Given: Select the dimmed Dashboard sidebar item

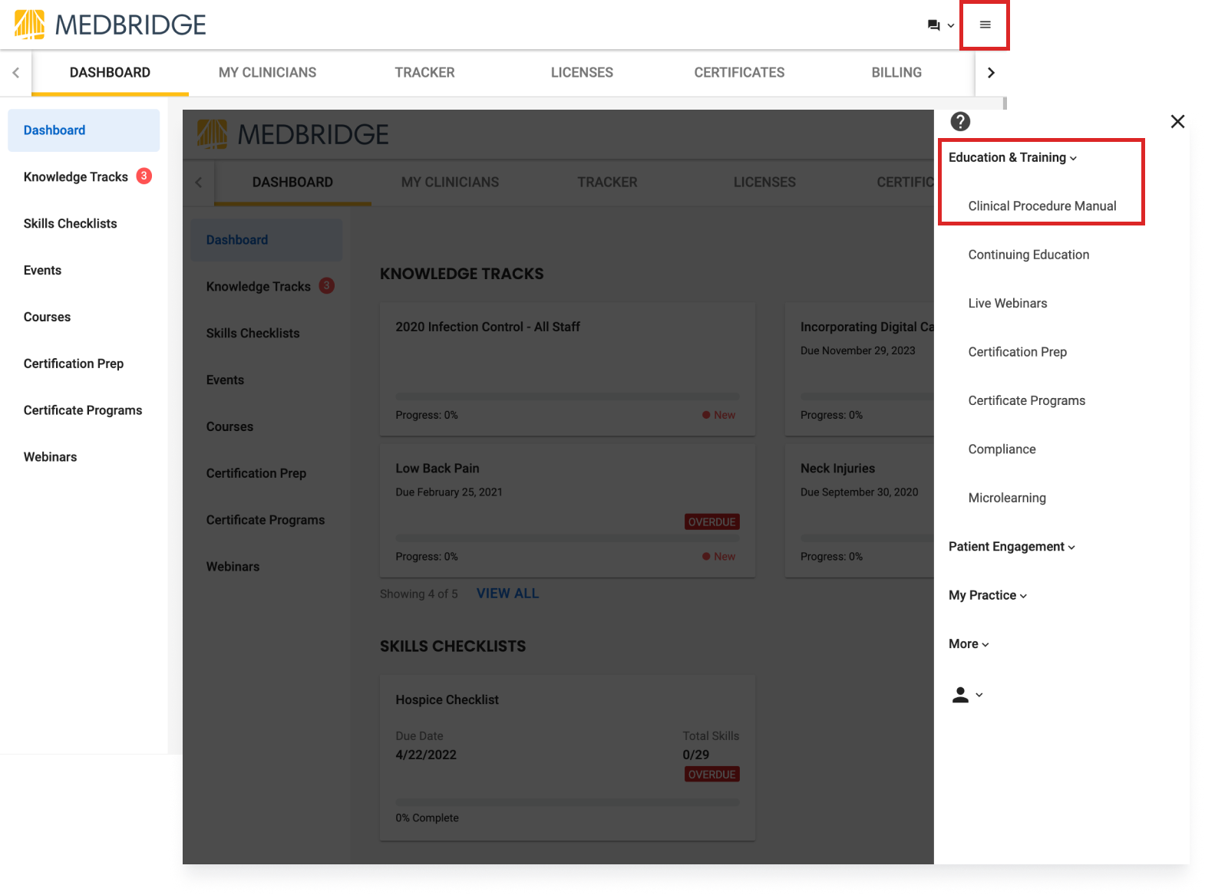Looking at the screenshot, I should (266, 240).
